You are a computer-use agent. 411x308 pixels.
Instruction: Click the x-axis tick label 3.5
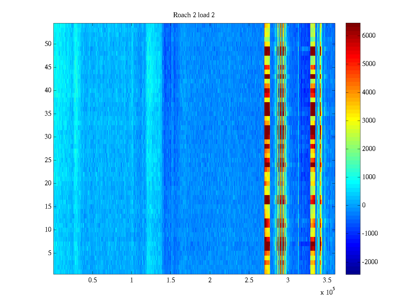327,280
